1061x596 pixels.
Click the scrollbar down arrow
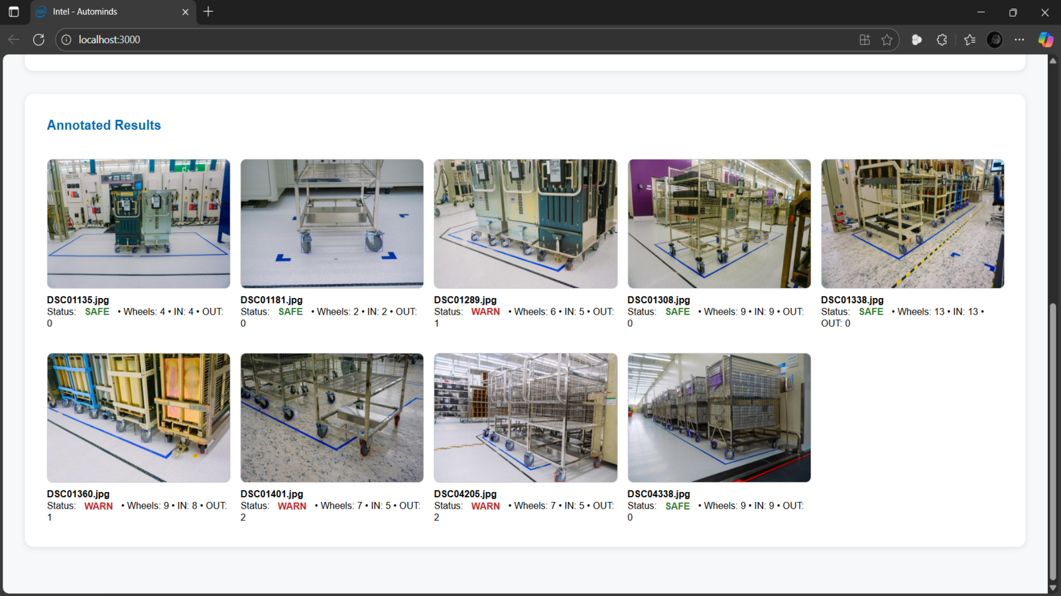[1053, 588]
